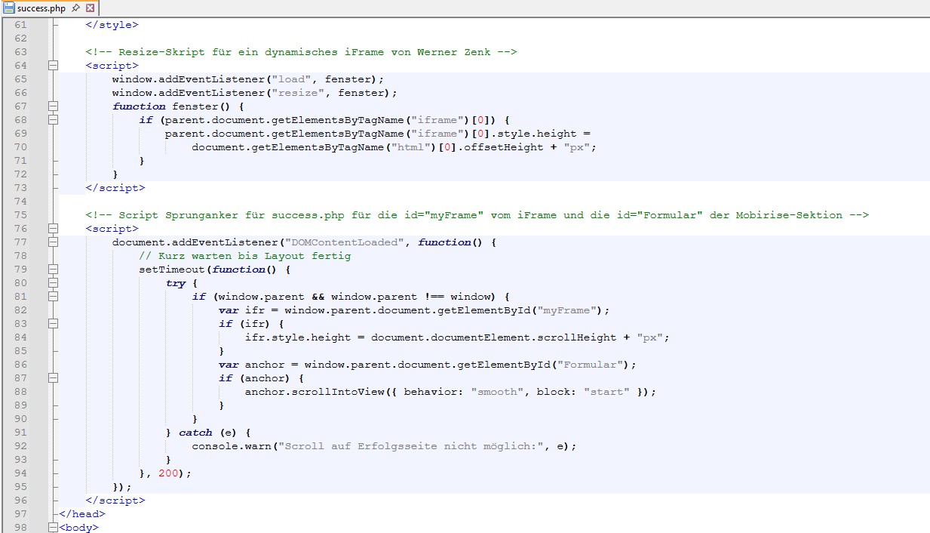
Task: Click the setTimeout call on line 79
Action: [172, 270]
